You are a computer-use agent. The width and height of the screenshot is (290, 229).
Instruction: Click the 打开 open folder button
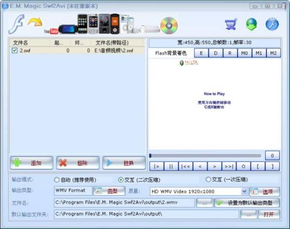[x=269, y=214]
